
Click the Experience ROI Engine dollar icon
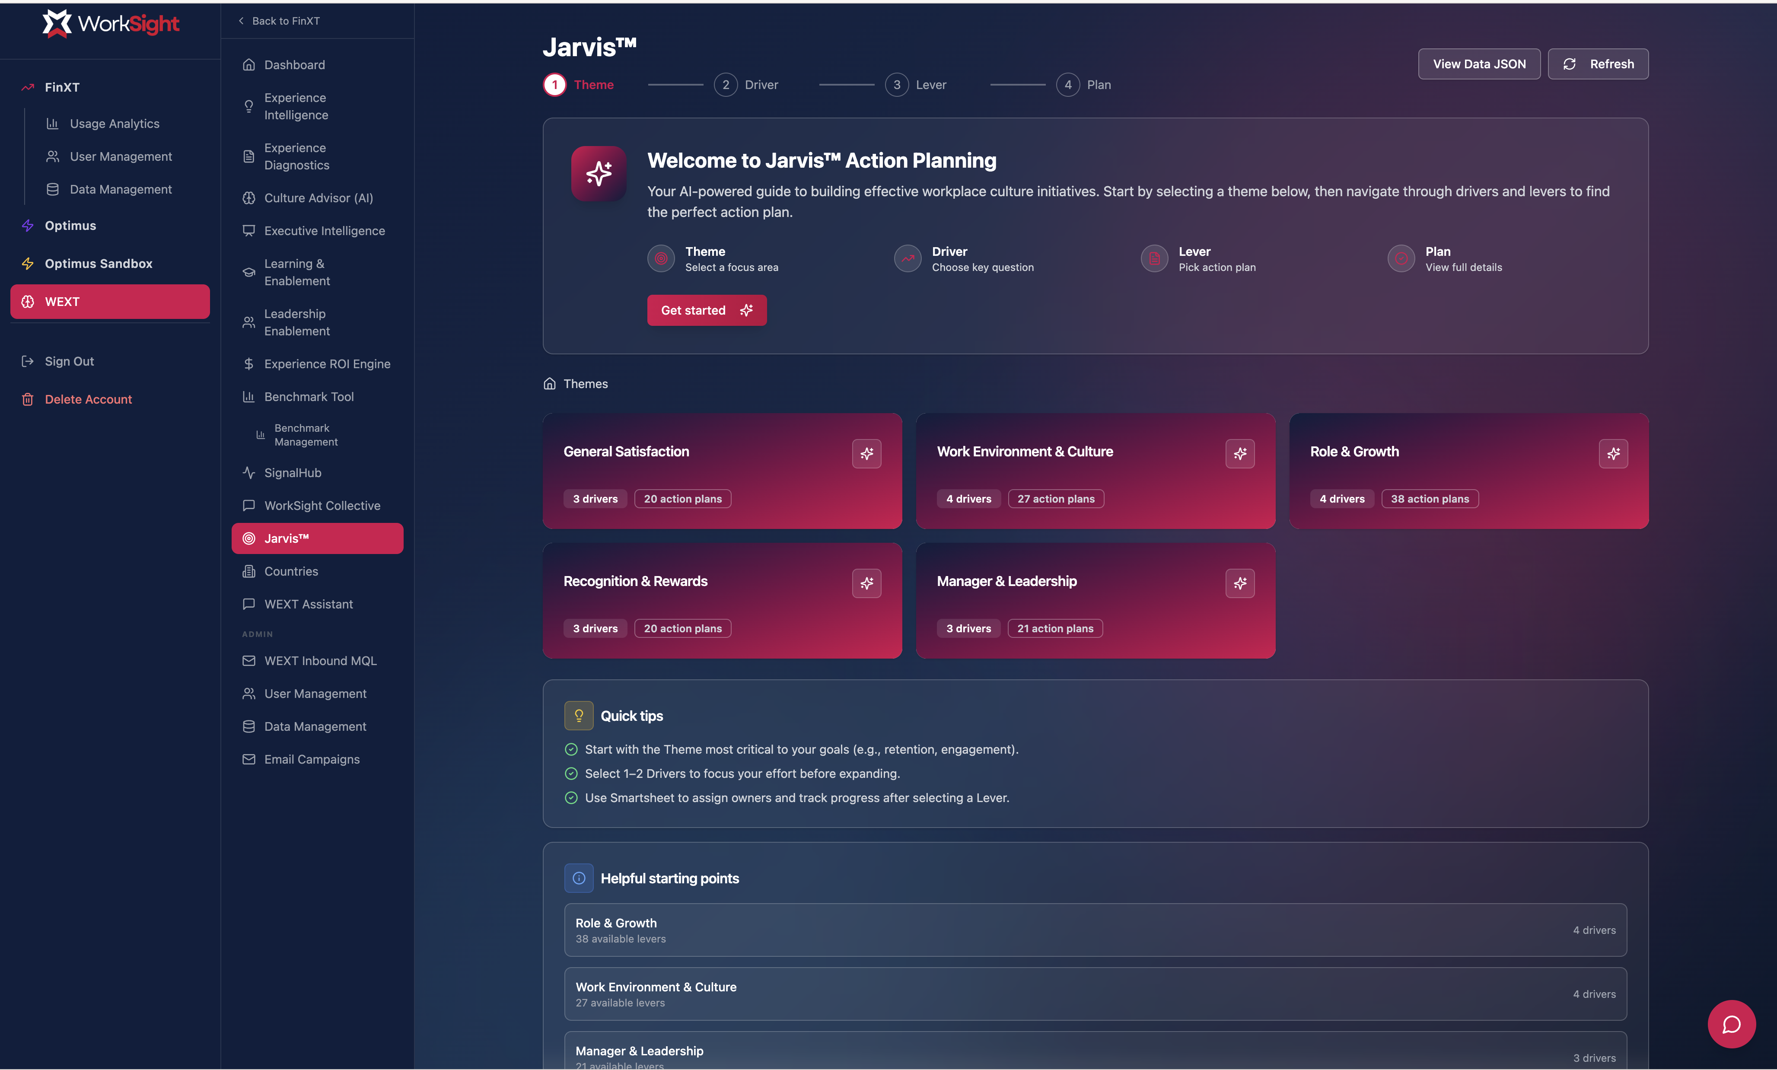[249, 364]
